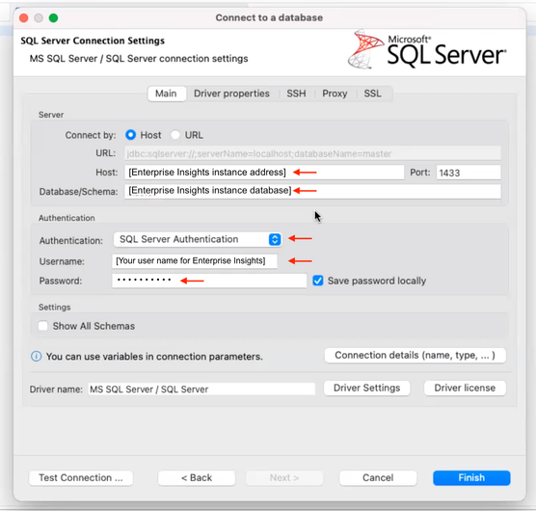Click 'MS SQL Server / SQL Server connection settings' subtitle
Screen dimensions: 536x511
(x=139, y=59)
